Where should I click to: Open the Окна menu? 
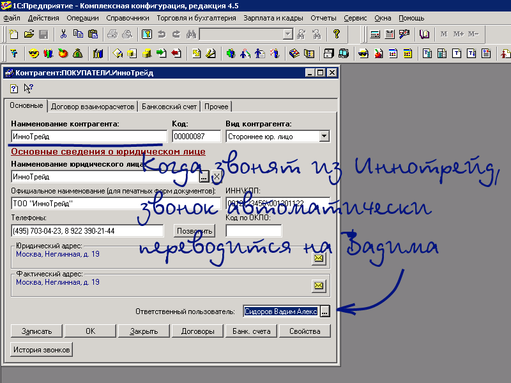point(383,18)
